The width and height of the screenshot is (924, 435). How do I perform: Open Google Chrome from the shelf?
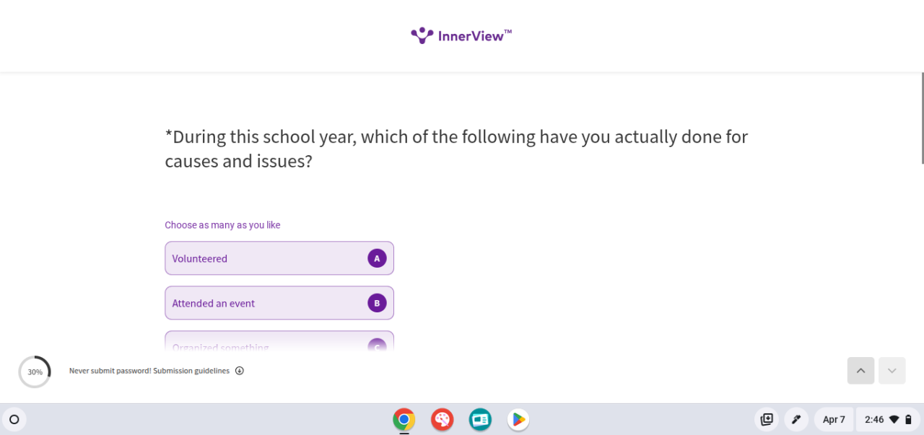coord(404,419)
